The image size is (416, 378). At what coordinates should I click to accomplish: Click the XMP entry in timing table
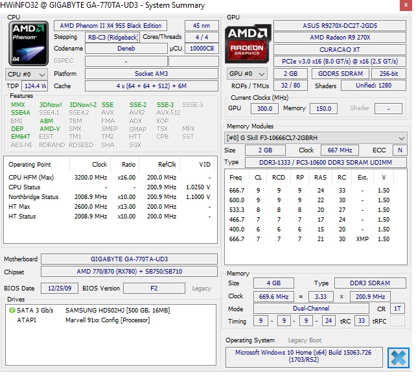pyautogui.click(x=362, y=239)
